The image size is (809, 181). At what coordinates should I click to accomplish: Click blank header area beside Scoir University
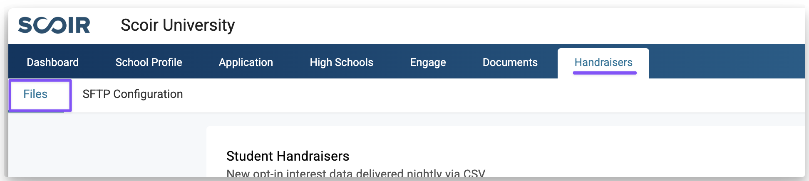tap(499, 25)
